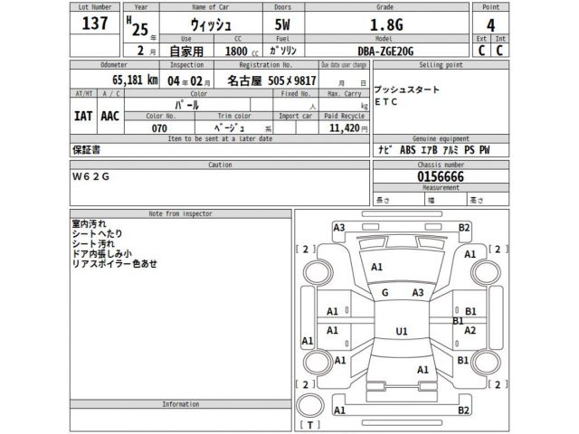Select inspector note 室内汚れ

tap(89, 223)
